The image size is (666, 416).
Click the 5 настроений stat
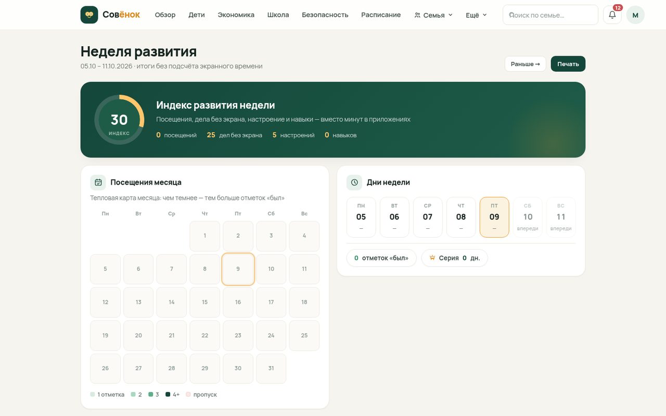(293, 135)
